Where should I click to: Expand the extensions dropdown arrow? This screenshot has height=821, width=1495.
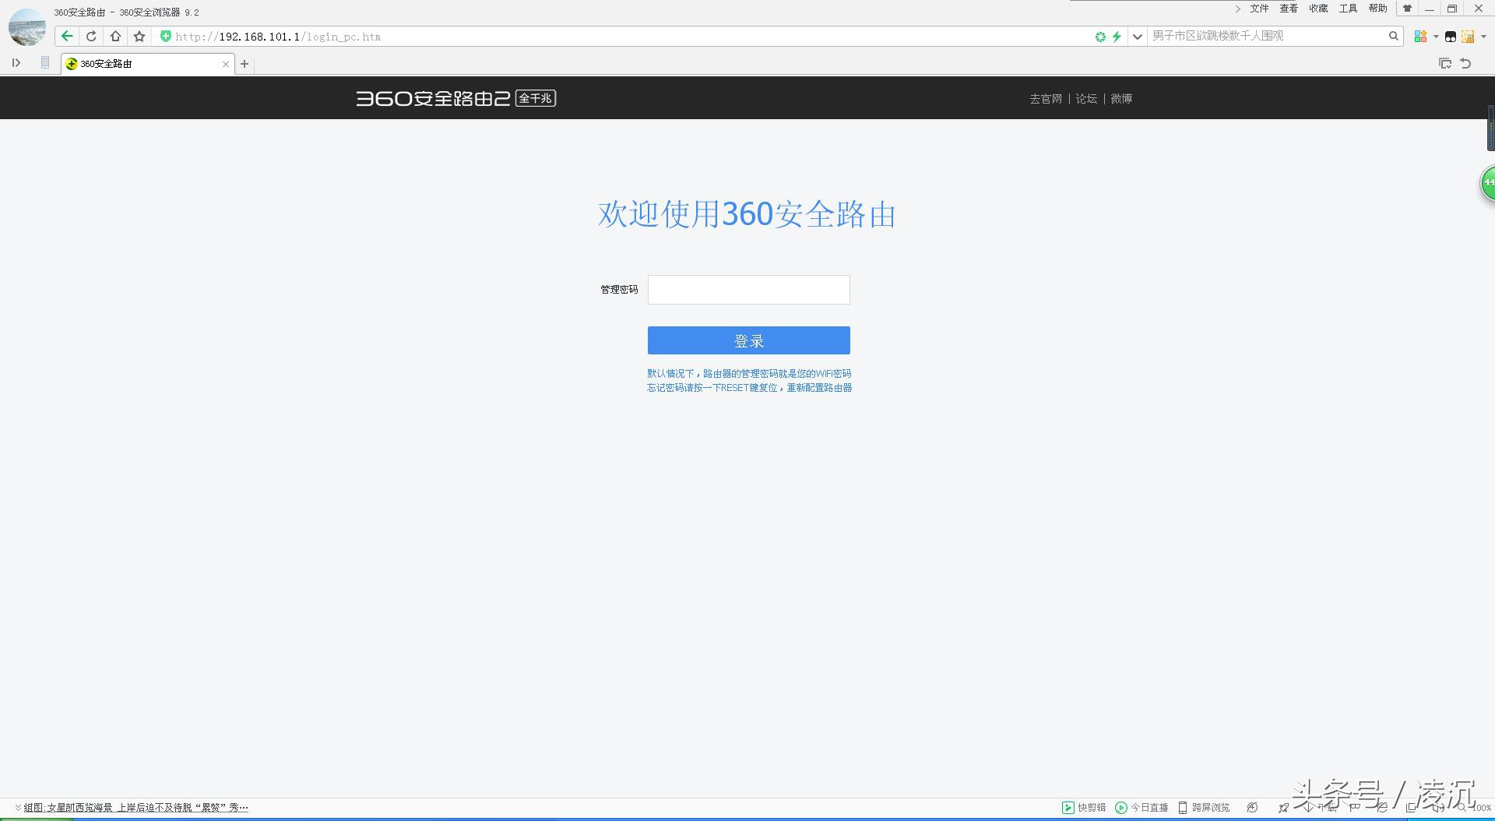point(1436,37)
